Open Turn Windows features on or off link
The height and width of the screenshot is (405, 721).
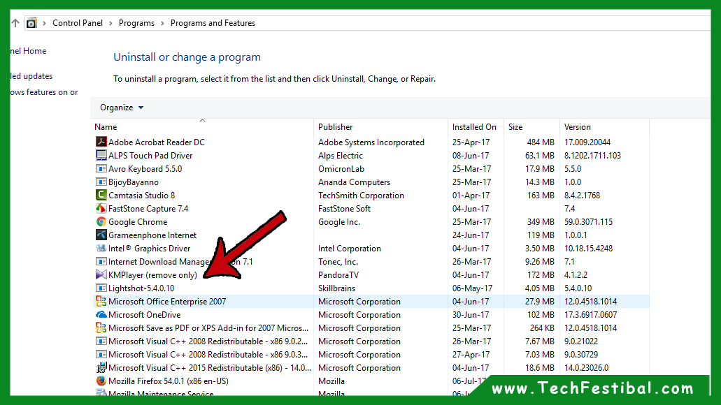coord(44,92)
